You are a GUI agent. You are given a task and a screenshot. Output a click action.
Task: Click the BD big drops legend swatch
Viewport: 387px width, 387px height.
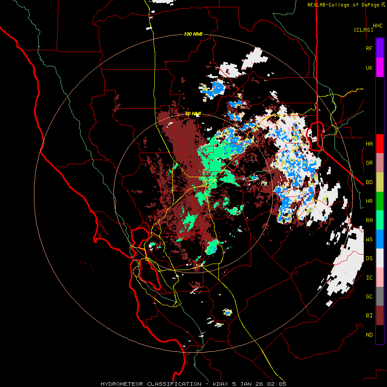point(380,182)
